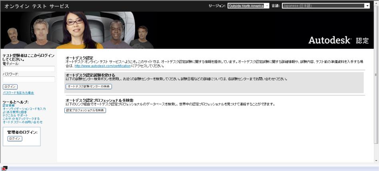Click the red icon in status bar
The width and height of the screenshot is (379, 171).
[x=4, y=168]
